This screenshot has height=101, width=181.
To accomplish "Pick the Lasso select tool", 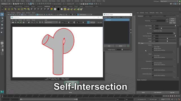I will click(2, 18).
